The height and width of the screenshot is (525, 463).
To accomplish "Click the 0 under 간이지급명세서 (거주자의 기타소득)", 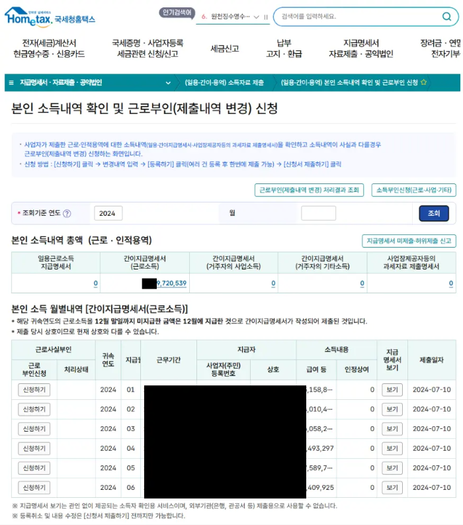I will point(362,283).
